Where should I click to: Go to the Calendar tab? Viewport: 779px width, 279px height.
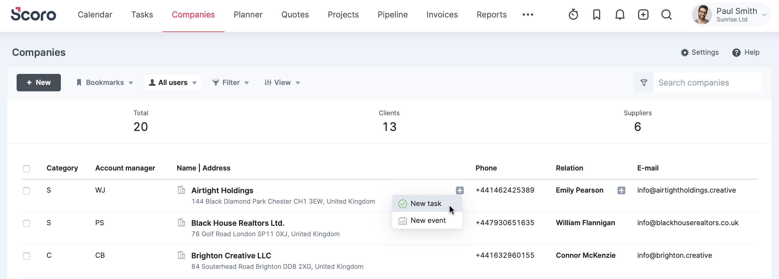tap(95, 15)
